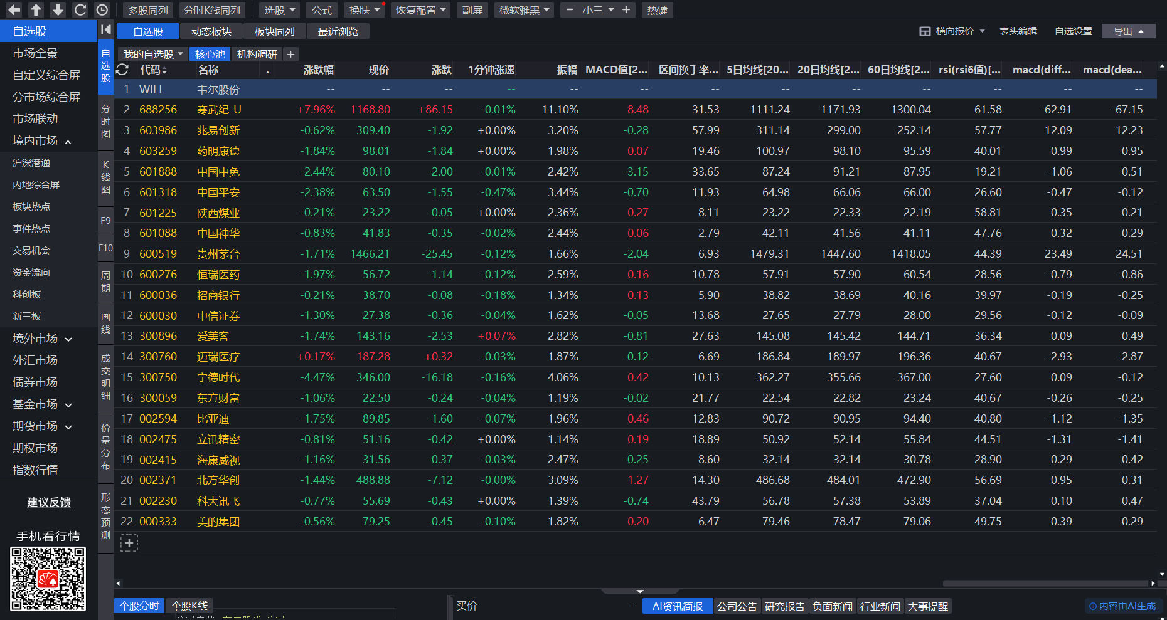Open the 分时图 vertical side tab

105,121
